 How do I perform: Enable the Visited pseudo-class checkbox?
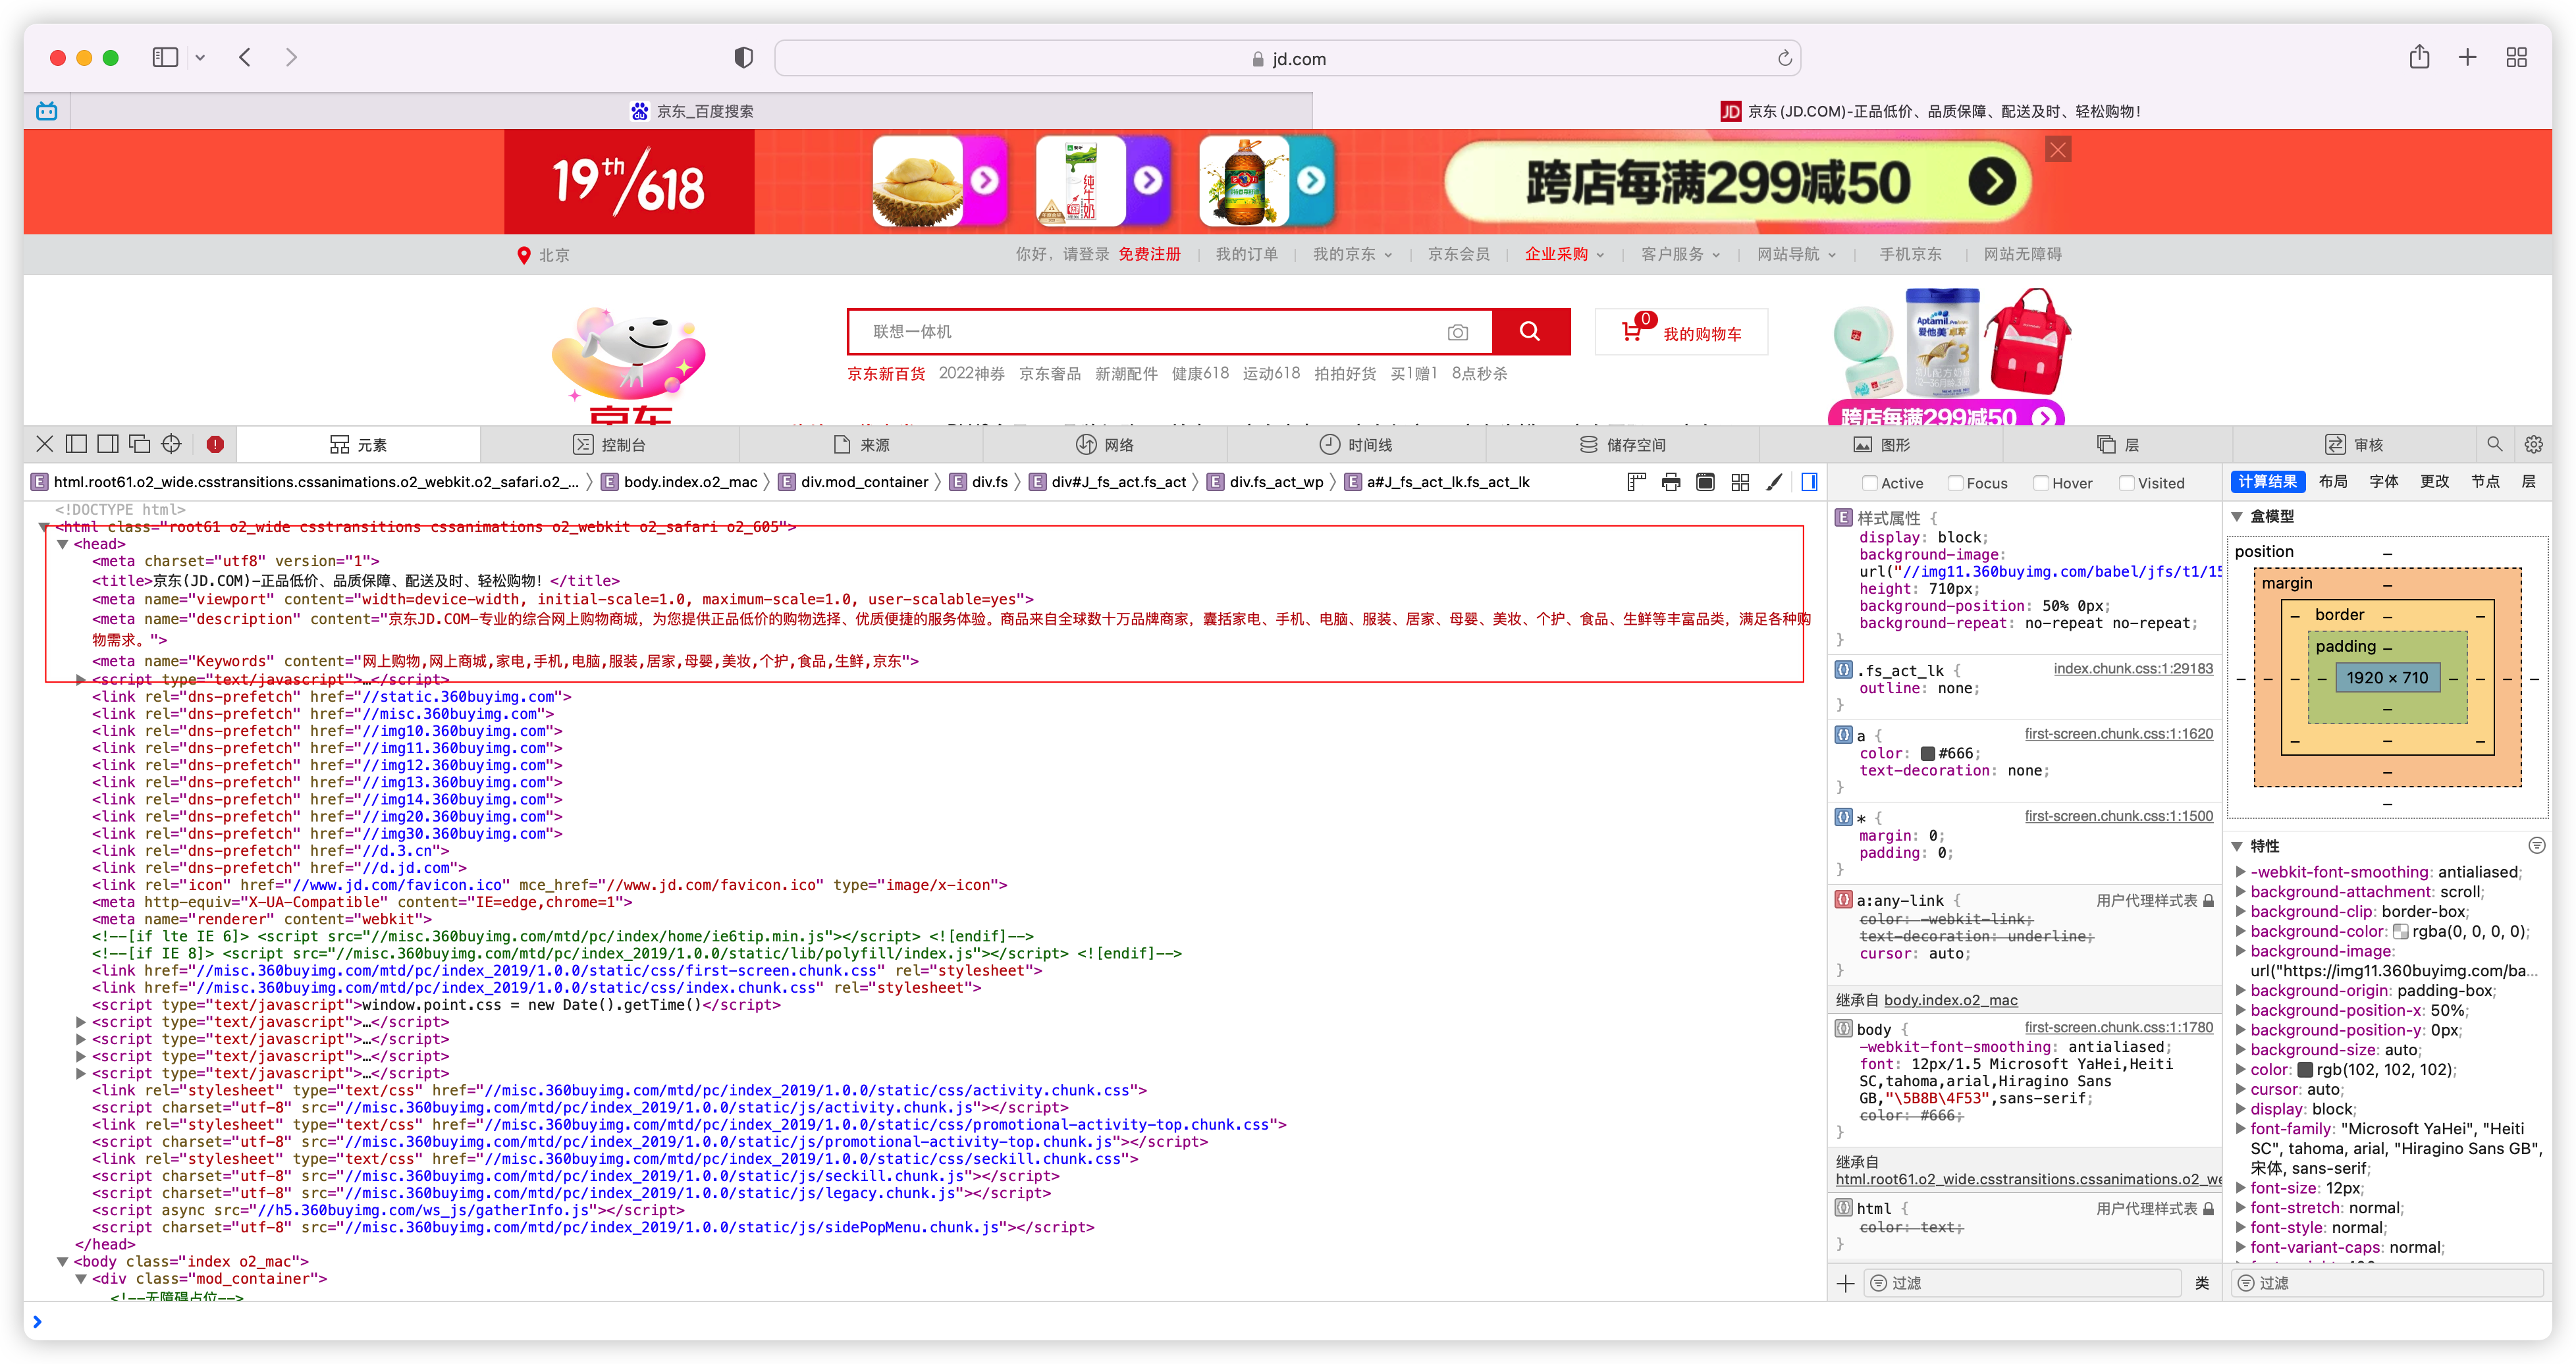click(2127, 483)
